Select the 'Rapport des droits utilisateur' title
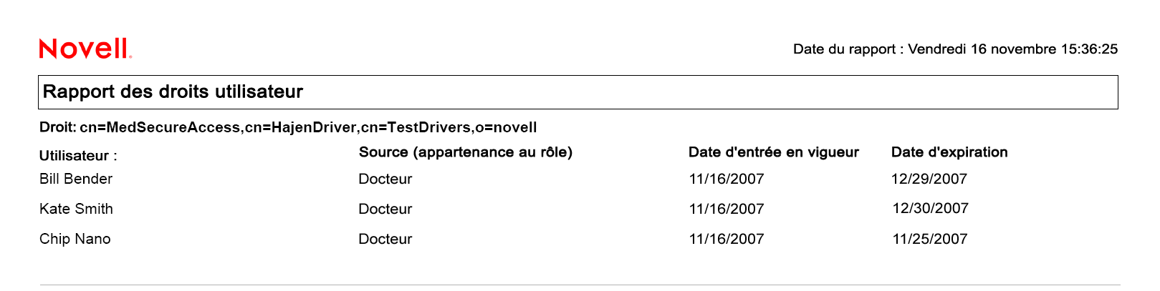Screen dimensions: 1160x291 [173, 92]
